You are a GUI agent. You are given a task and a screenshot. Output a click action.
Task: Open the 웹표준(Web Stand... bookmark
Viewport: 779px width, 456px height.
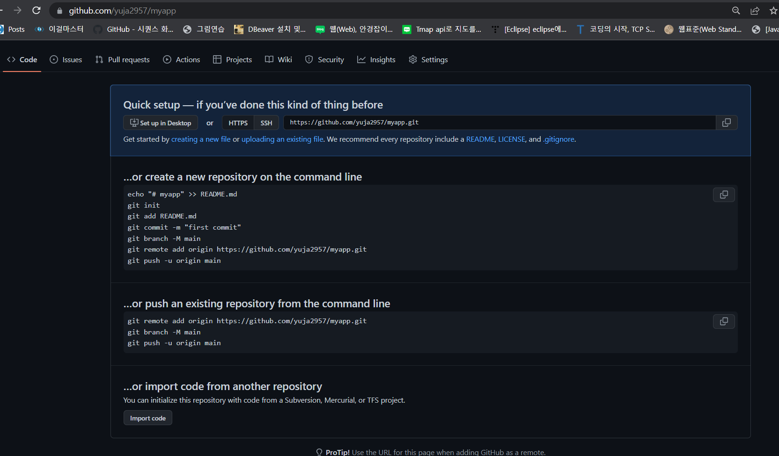click(703, 29)
